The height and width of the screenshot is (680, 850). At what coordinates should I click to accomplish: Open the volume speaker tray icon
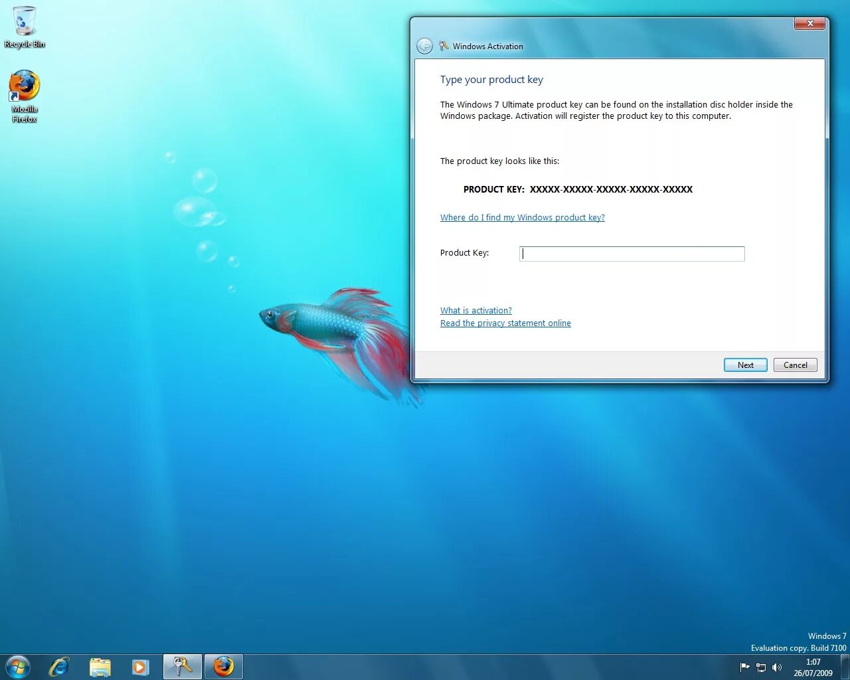[x=777, y=667]
